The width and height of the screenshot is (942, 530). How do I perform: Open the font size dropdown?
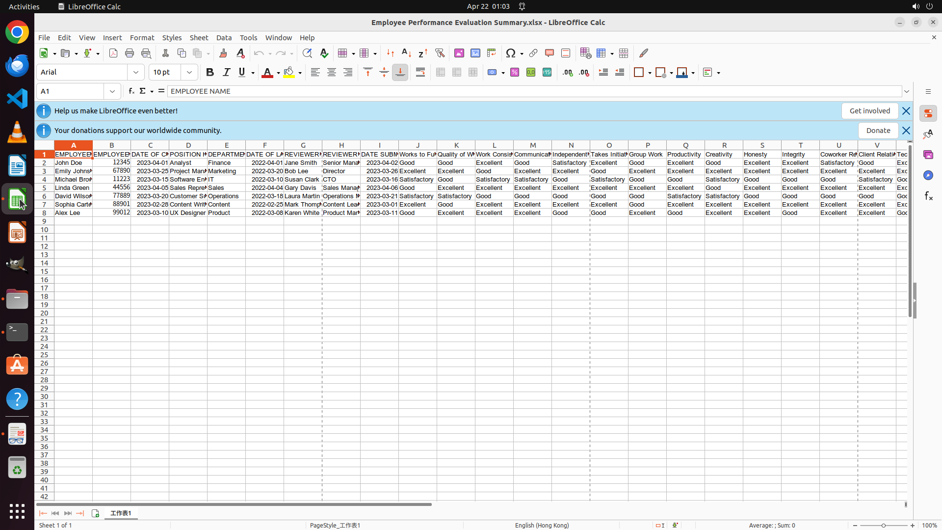tap(189, 73)
